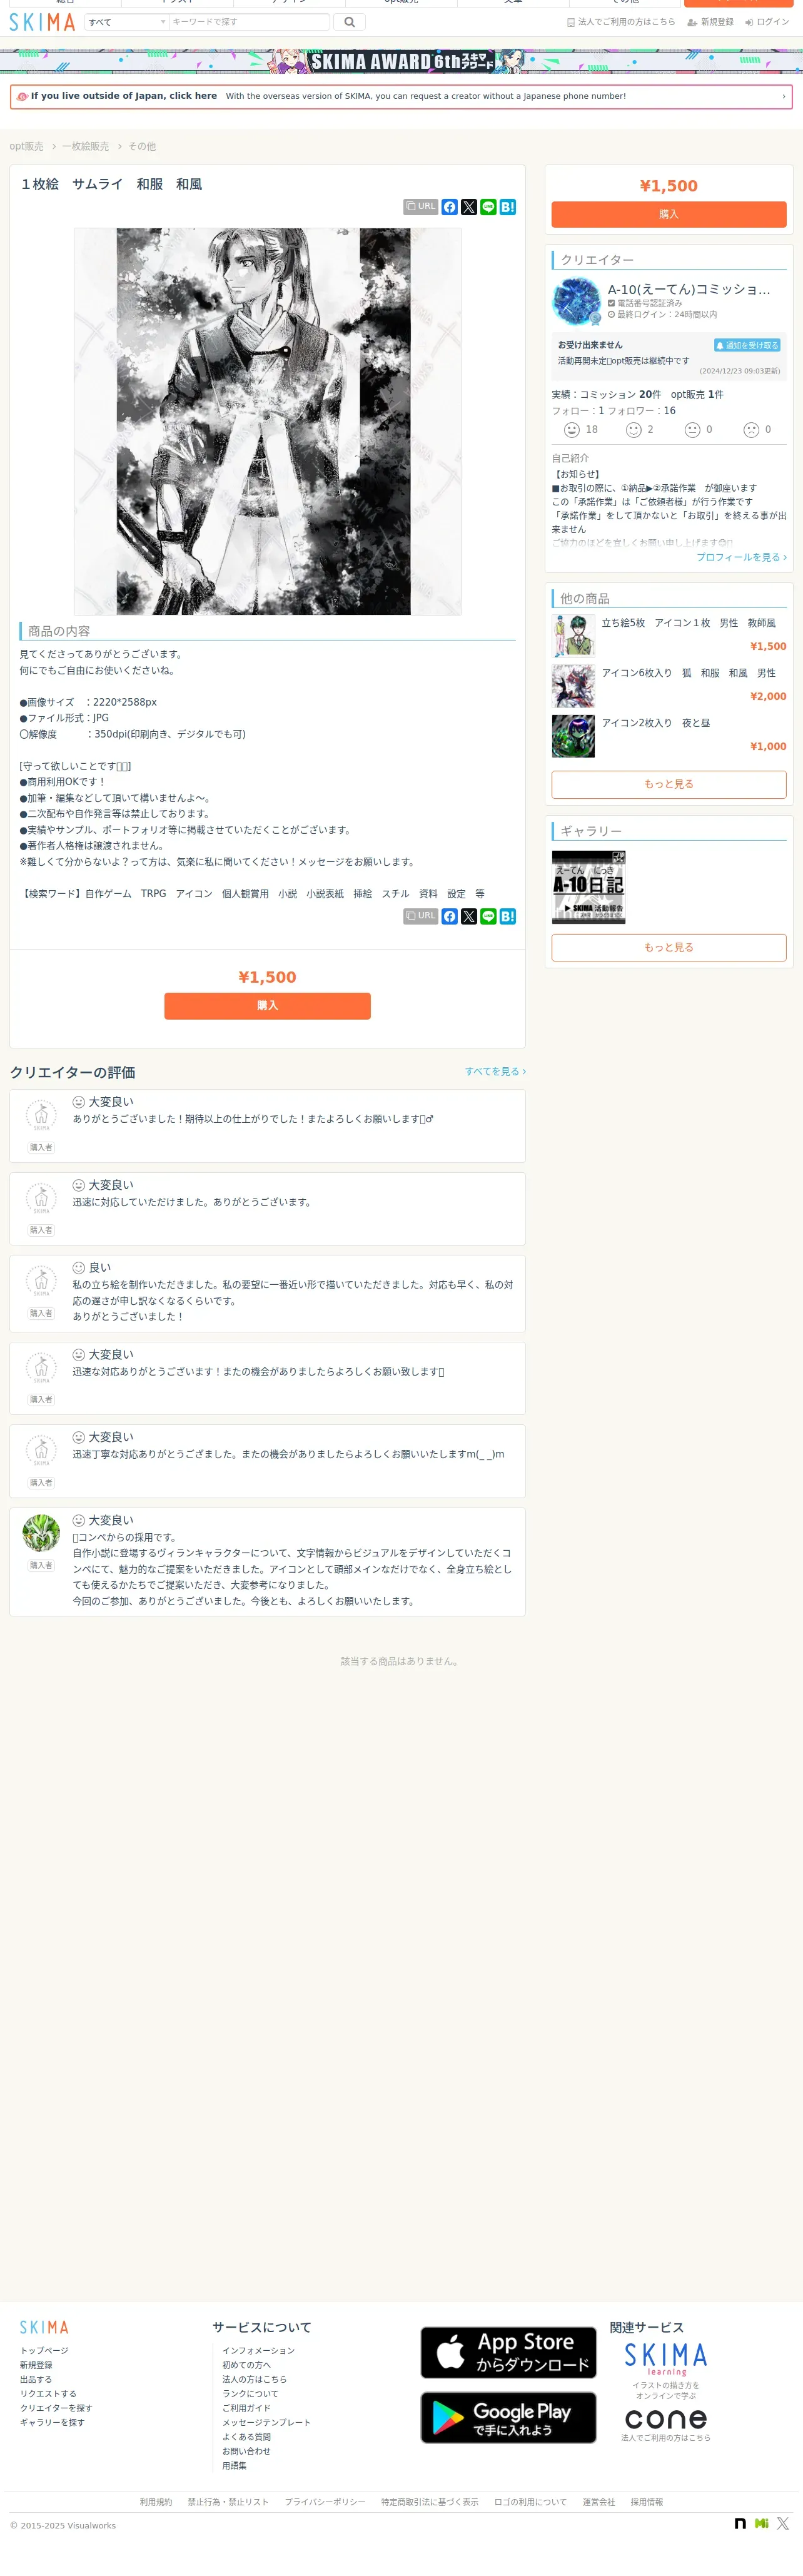Screen dimensions: 803x2576
Task: Share on X via bottom icon
Action: coord(469,916)
